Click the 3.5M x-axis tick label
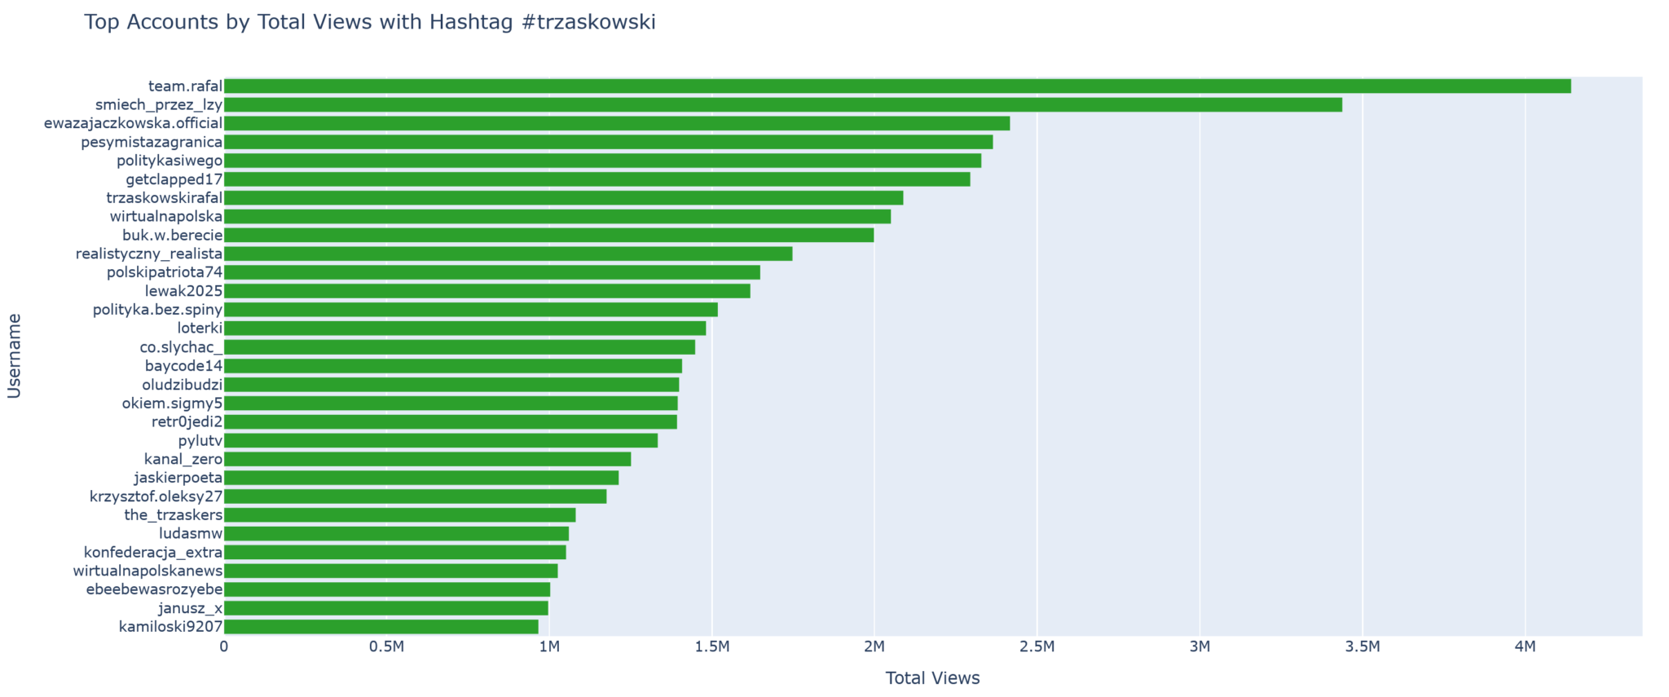 click(x=1362, y=647)
